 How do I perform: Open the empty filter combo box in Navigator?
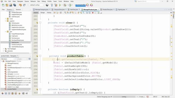pos(22,59)
